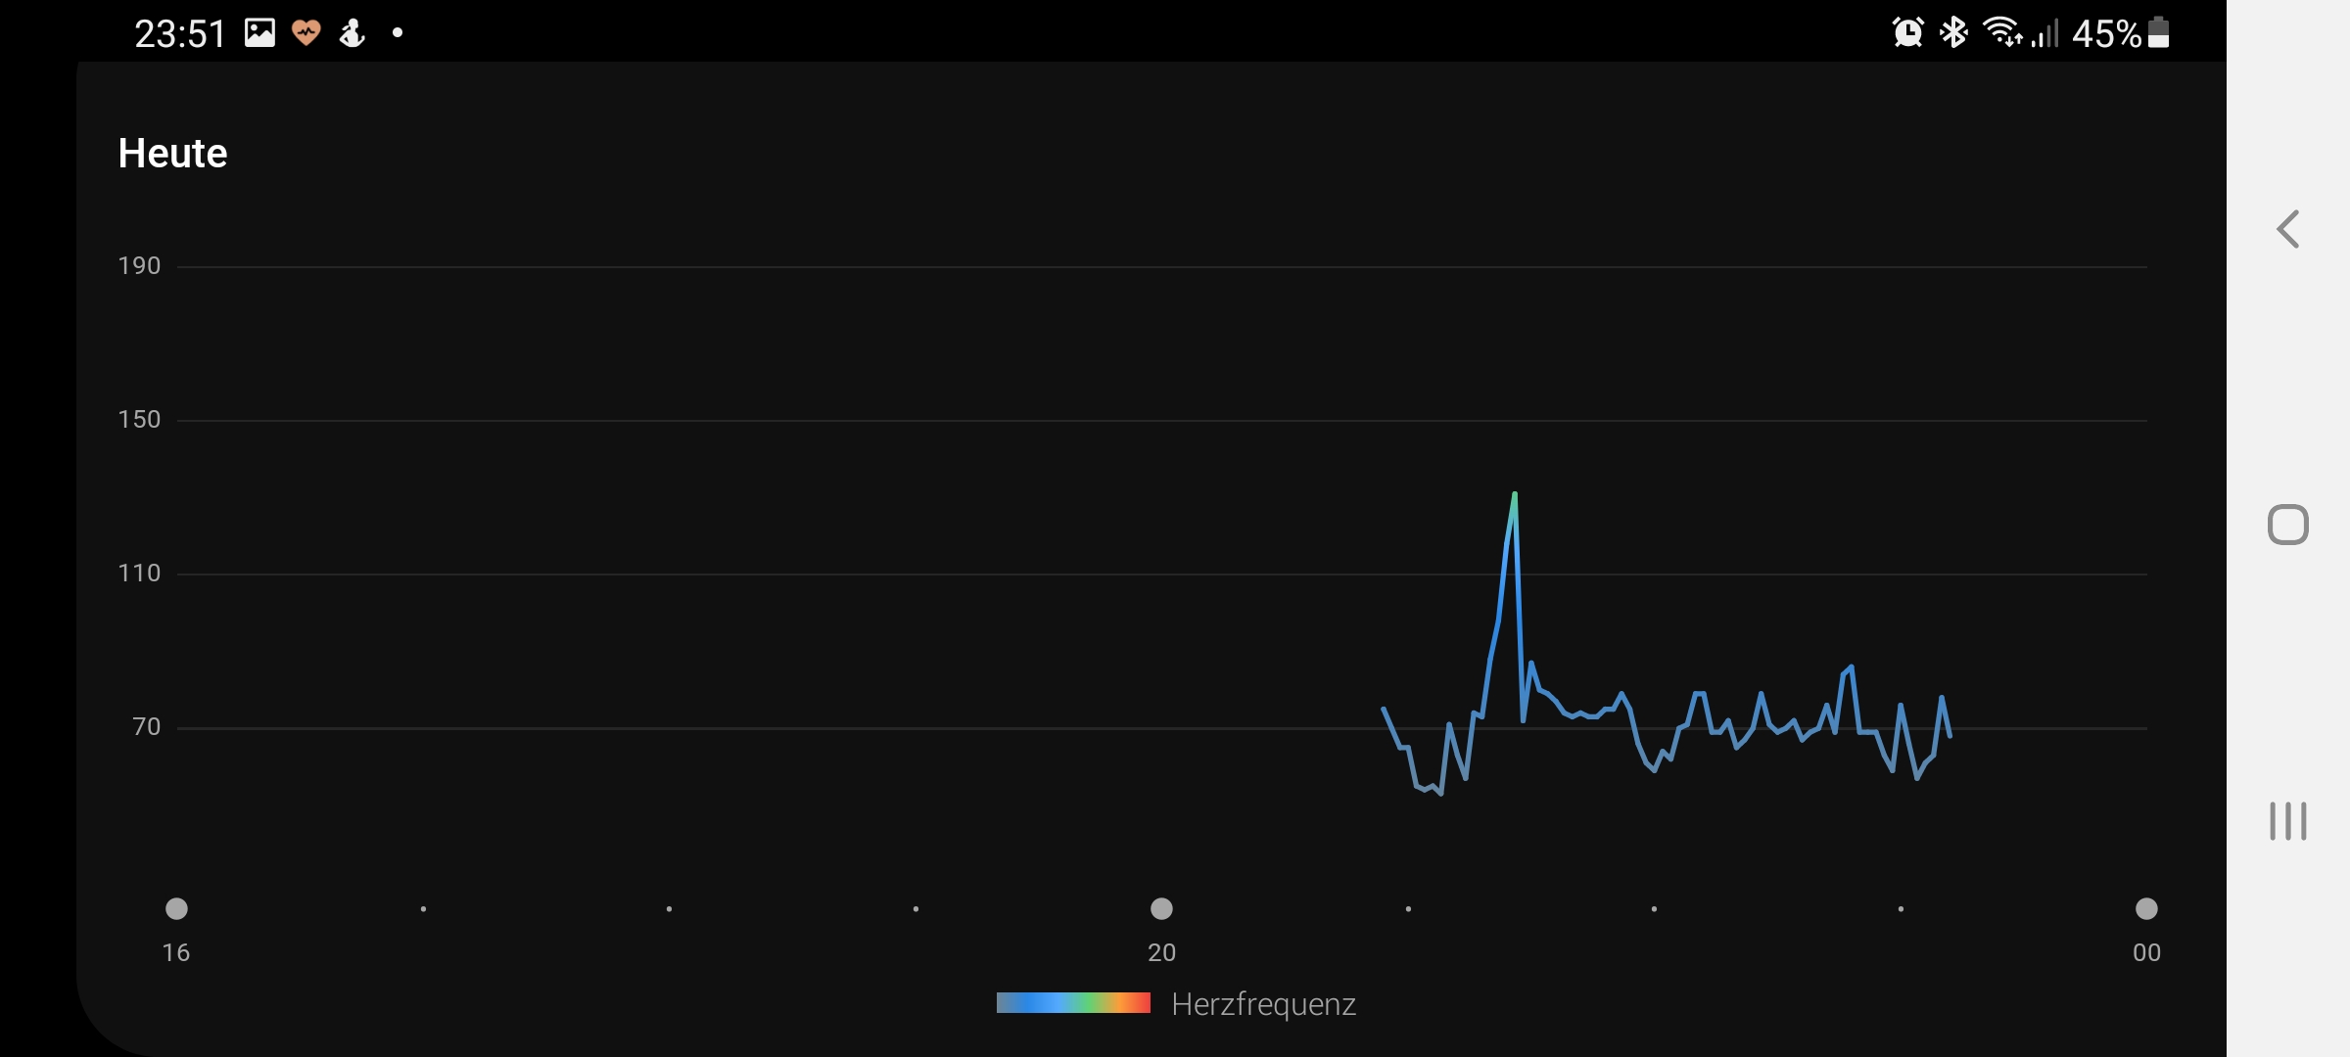Tap the battery icon beside 45%
The width and height of the screenshot is (2350, 1057).
click(2158, 32)
